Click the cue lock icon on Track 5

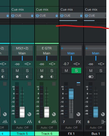(x=32, y=16)
